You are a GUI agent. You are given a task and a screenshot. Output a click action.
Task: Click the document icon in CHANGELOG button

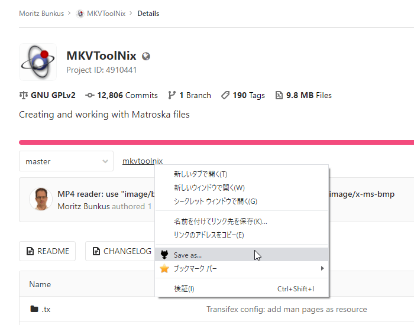[96, 251]
